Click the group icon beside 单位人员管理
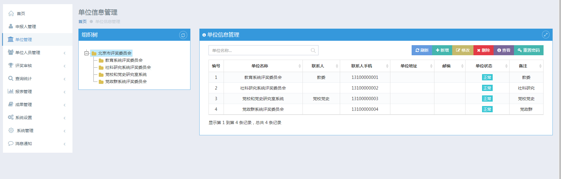 [11, 52]
